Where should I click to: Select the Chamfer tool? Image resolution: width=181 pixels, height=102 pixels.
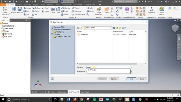click(66, 8)
